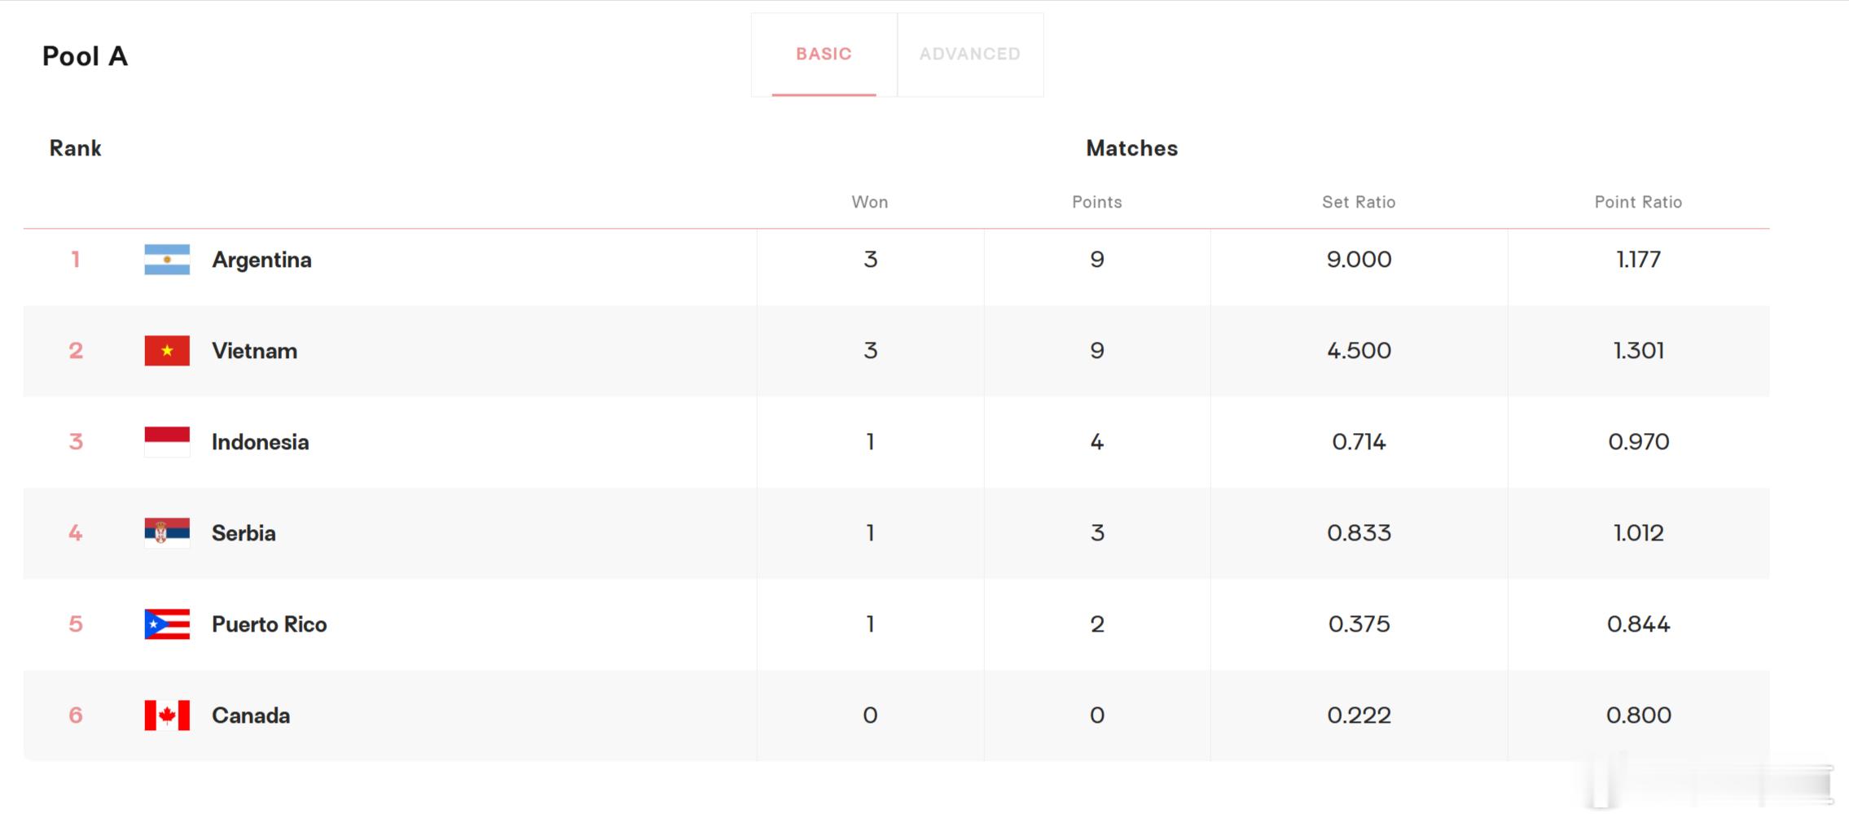Select Serbia's point ratio 1.012
The image size is (1849, 827).
(1638, 533)
